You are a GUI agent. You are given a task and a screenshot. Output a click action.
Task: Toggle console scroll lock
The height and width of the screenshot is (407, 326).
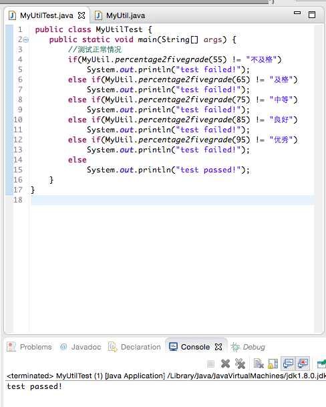pos(273,364)
